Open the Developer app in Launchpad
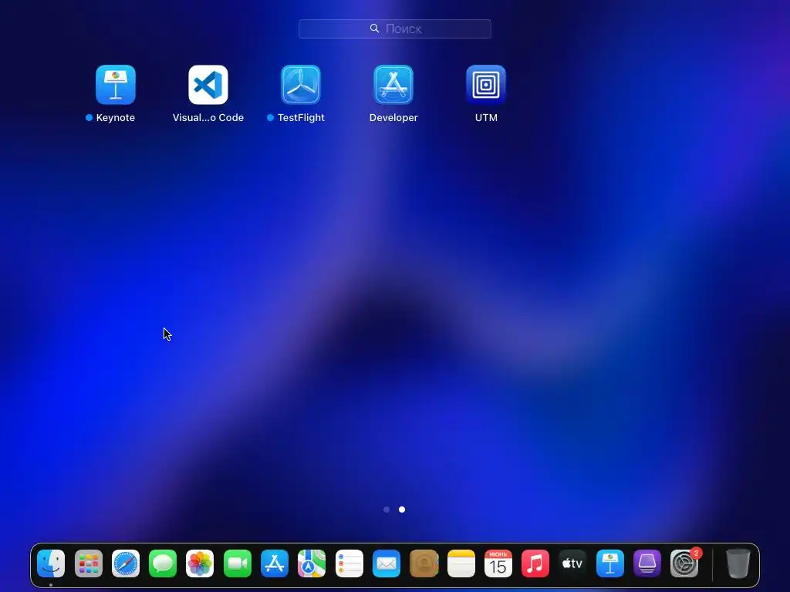 coord(393,85)
